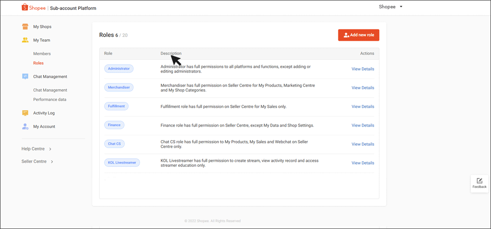Screen dimensions: 491x229
Task: Click the KOL Livestreamer role tag
Action: 122,163
